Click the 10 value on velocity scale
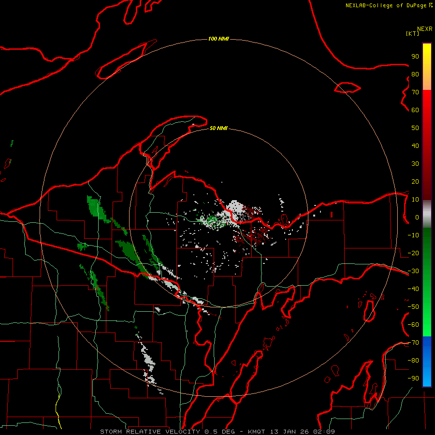Screen dimensions: 435x435 click(415, 200)
